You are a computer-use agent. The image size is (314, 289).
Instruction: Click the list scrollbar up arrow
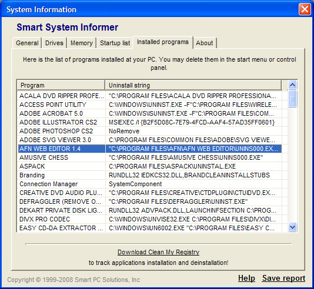pos(293,85)
